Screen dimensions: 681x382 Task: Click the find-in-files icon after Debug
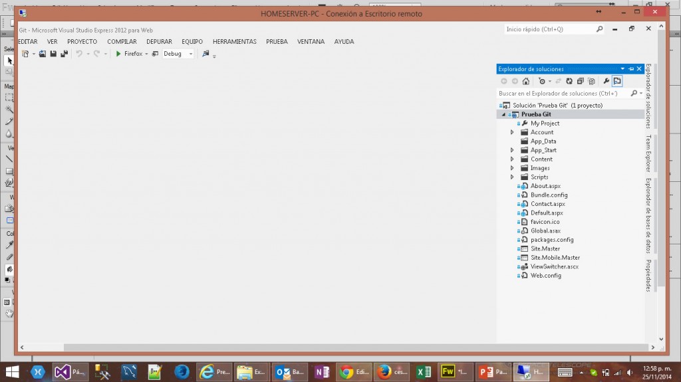(205, 53)
